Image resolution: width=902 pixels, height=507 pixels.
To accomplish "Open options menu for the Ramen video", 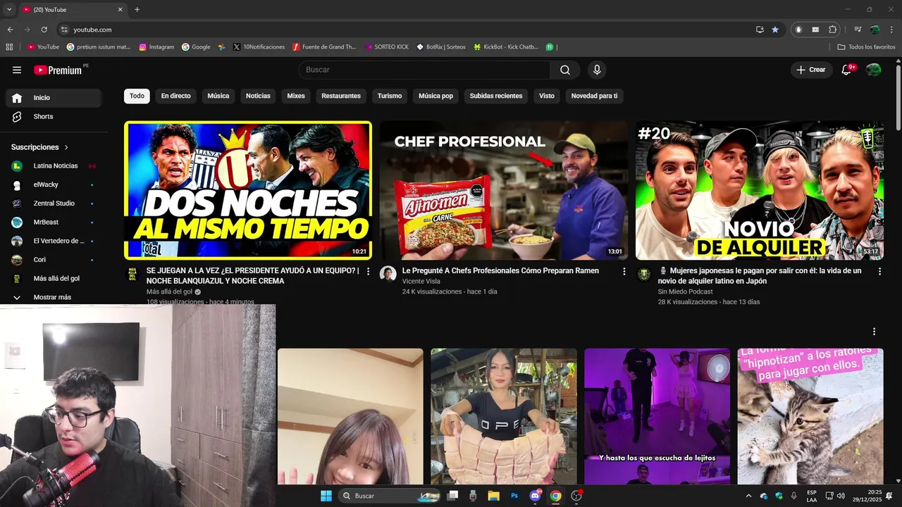I will 624,271.
